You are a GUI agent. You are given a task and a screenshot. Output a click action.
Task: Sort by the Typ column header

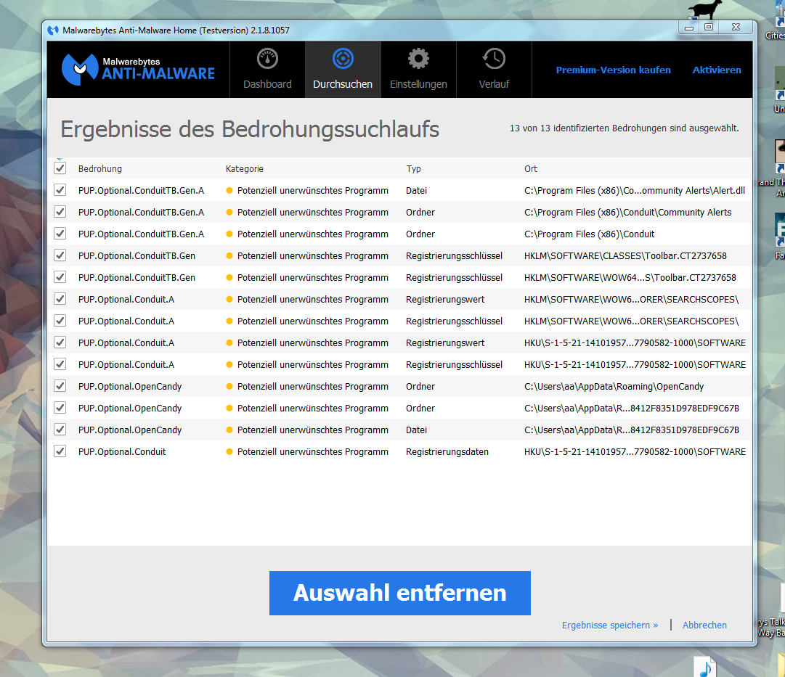pyautogui.click(x=413, y=168)
